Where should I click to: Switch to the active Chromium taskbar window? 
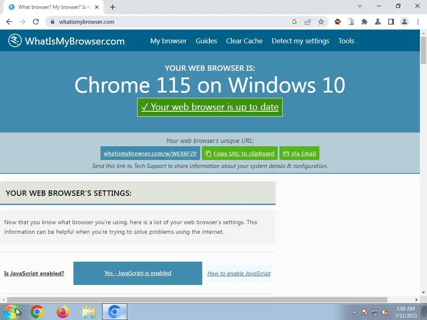[x=115, y=312]
